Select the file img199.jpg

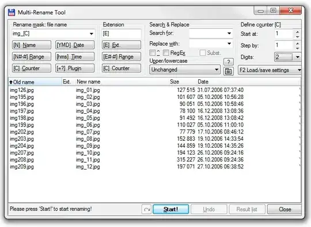(22, 125)
